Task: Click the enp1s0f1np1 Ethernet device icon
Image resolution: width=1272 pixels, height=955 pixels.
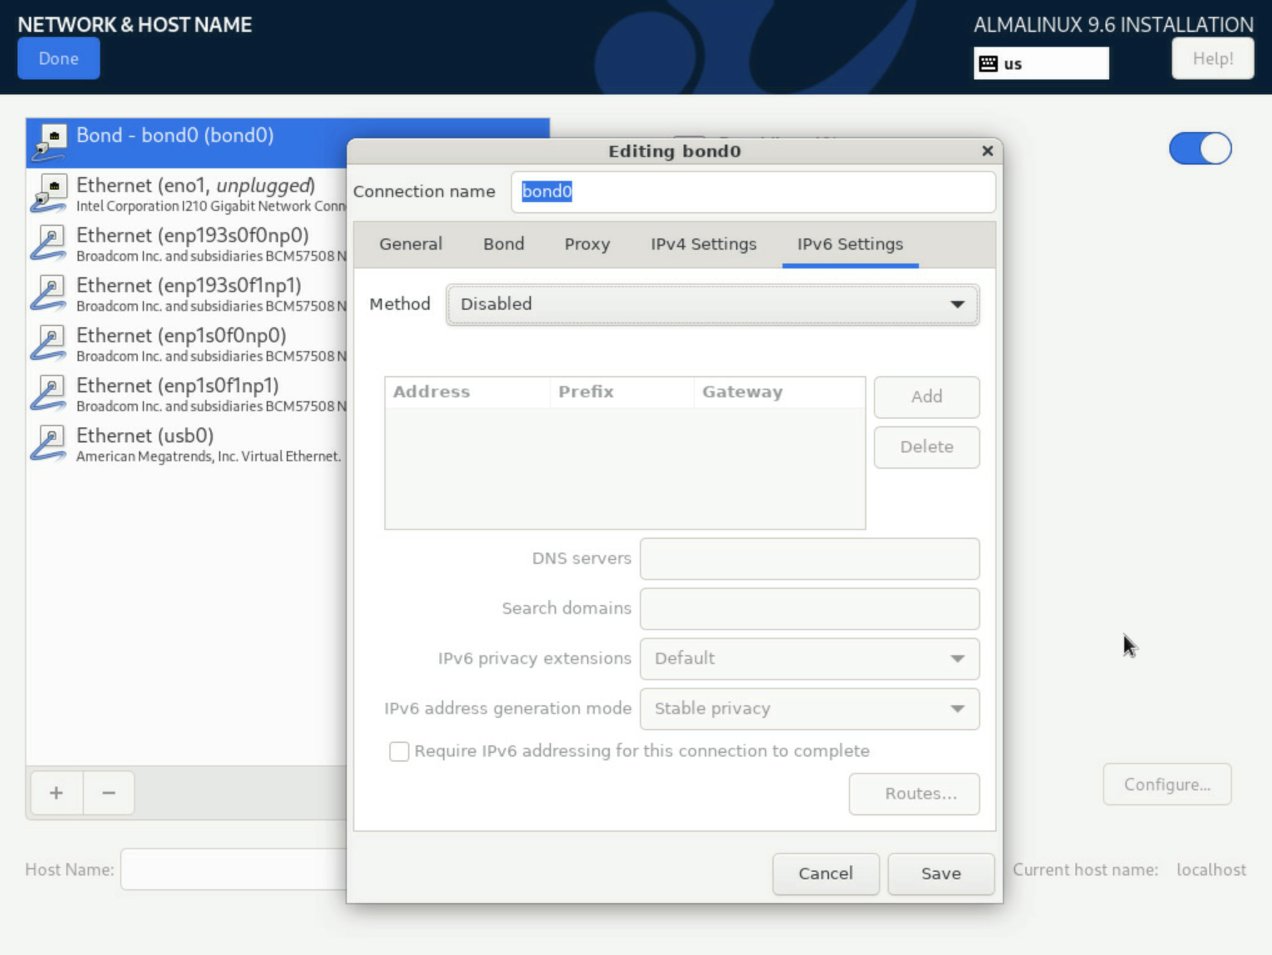Action: coord(49,394)
